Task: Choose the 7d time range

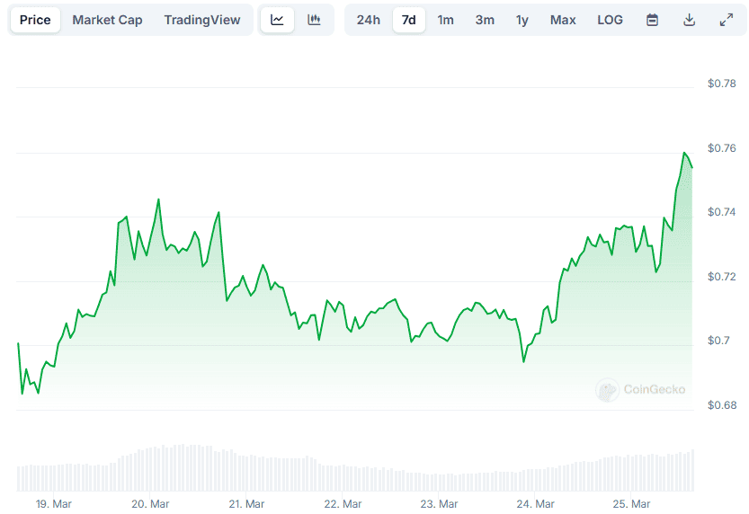Action: pos(409,20)
